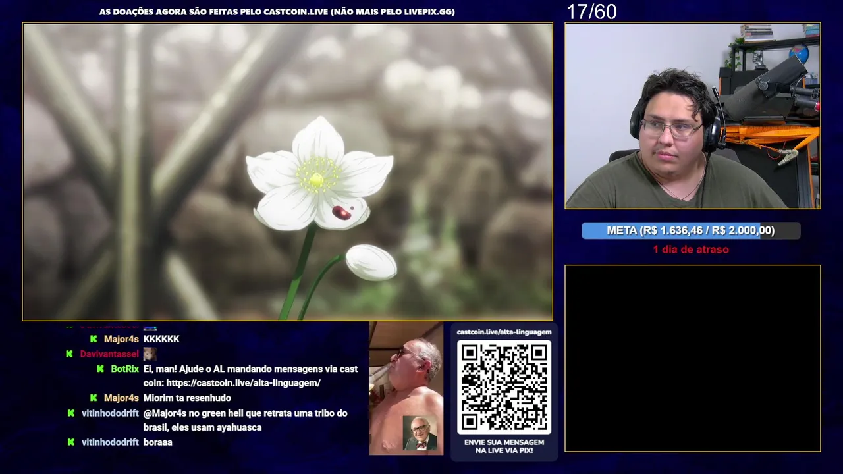Image resolution: width=843 pixels, height=474 pixels.
Task: Select username Major4s on the KKKKKK message
Action: coord(121,339)
